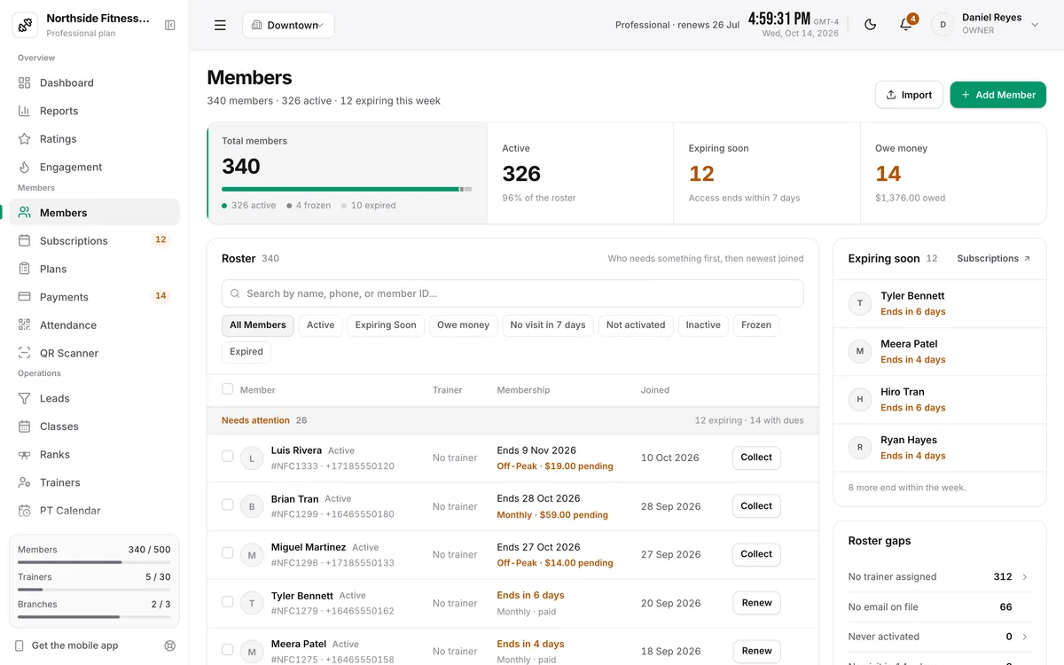Click the support icon beside mobile app

point(170,645)
